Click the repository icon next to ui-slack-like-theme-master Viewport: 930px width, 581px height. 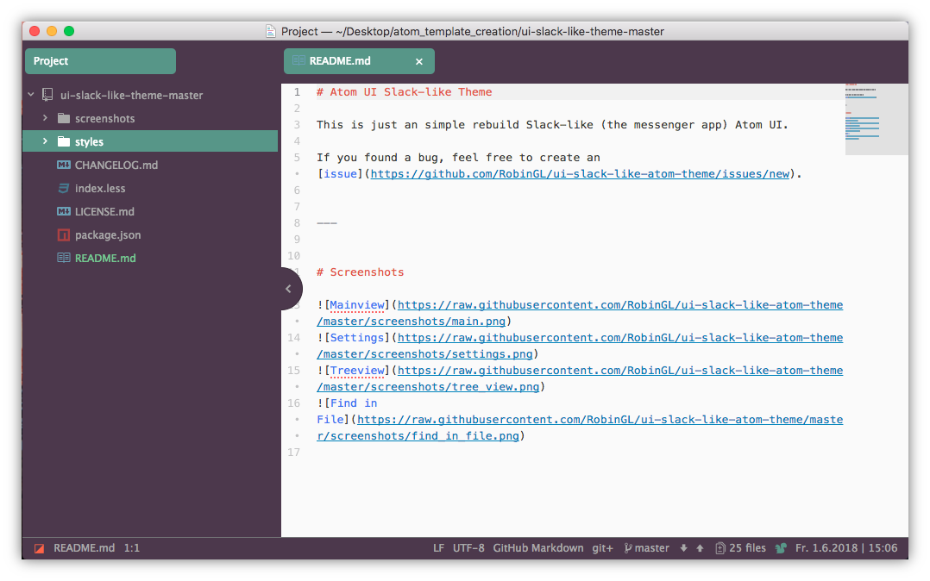(x=47, y=95)
